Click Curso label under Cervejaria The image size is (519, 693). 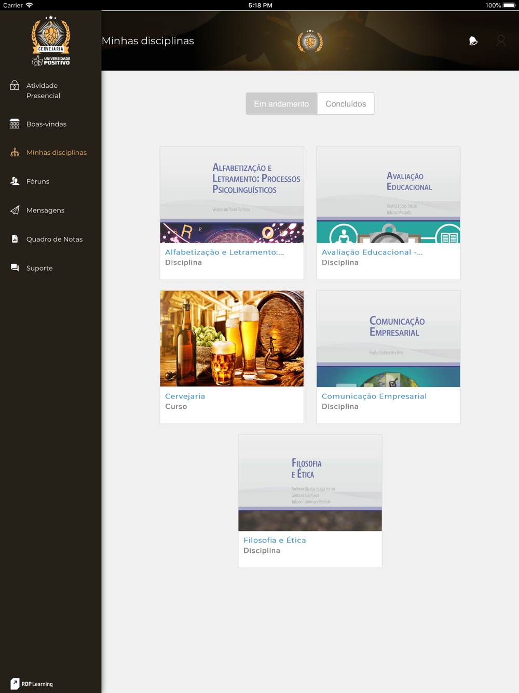pos(176,406)
